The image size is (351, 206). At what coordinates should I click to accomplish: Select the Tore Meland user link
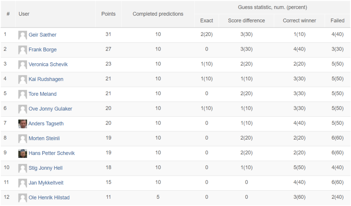tap(43, 94)
